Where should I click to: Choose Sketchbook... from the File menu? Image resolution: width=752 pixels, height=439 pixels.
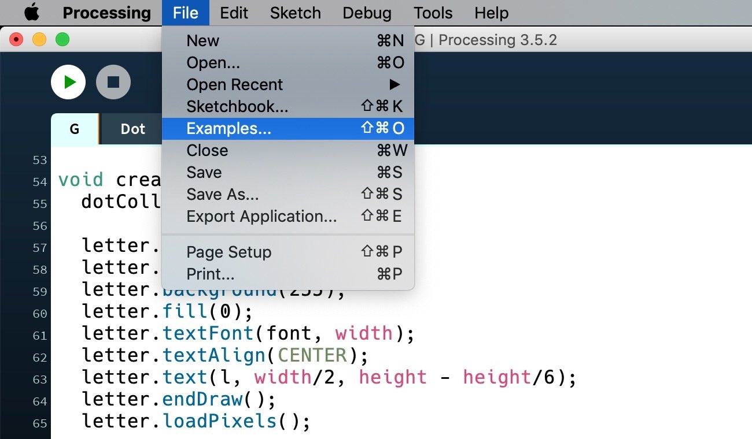(288, 107)
